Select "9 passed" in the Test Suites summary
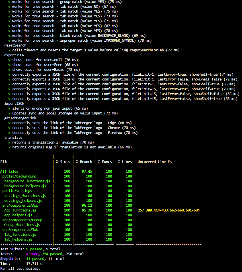Viewport: 242px width, 272px height. [x=34, y=249]
